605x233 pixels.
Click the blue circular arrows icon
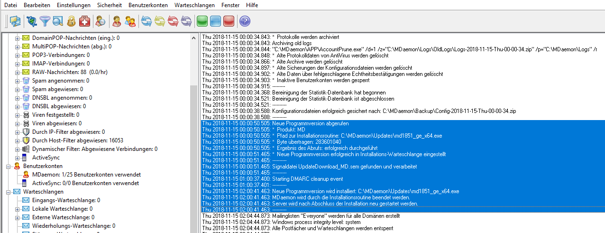[147, 21]
